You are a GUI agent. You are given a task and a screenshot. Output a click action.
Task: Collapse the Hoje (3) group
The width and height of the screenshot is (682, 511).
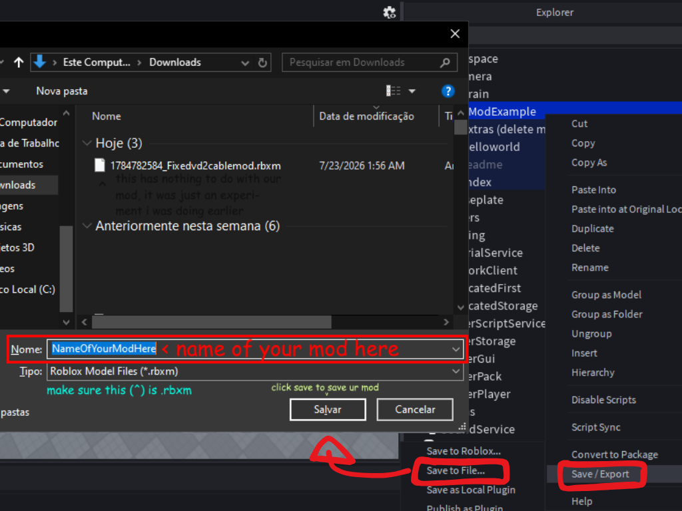[87, 143]
